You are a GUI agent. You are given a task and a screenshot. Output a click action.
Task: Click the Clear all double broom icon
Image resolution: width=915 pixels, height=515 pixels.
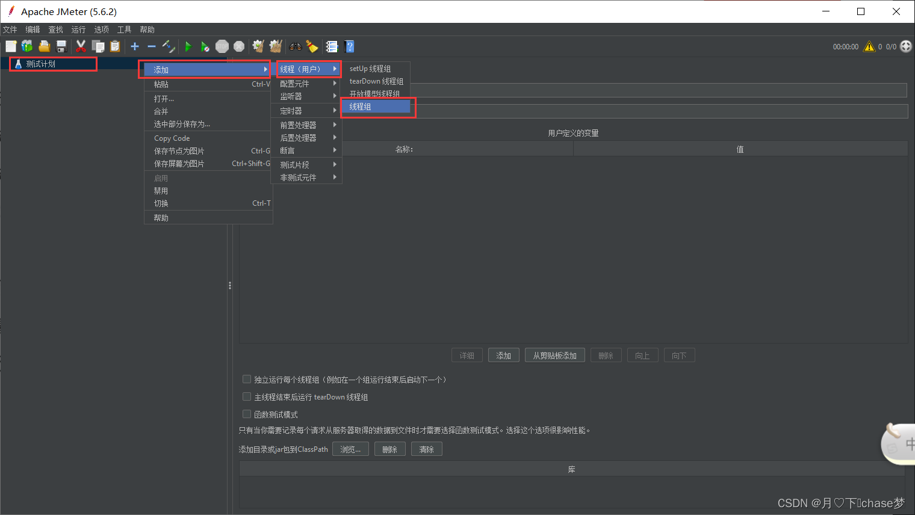276,46
